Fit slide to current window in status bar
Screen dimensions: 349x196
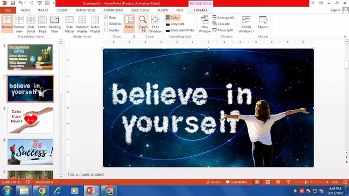pos(345,182)
